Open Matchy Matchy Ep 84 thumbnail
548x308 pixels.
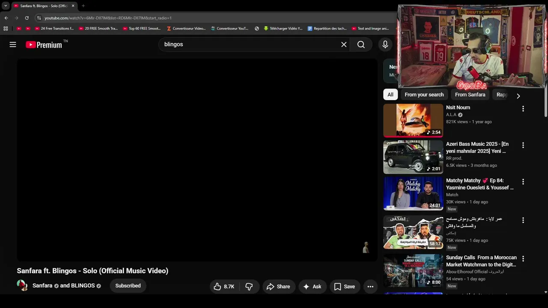coord(413,193)
